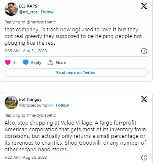Click the 9:35 AM · Aug 31, 2023 timestamp

[26, 51]
